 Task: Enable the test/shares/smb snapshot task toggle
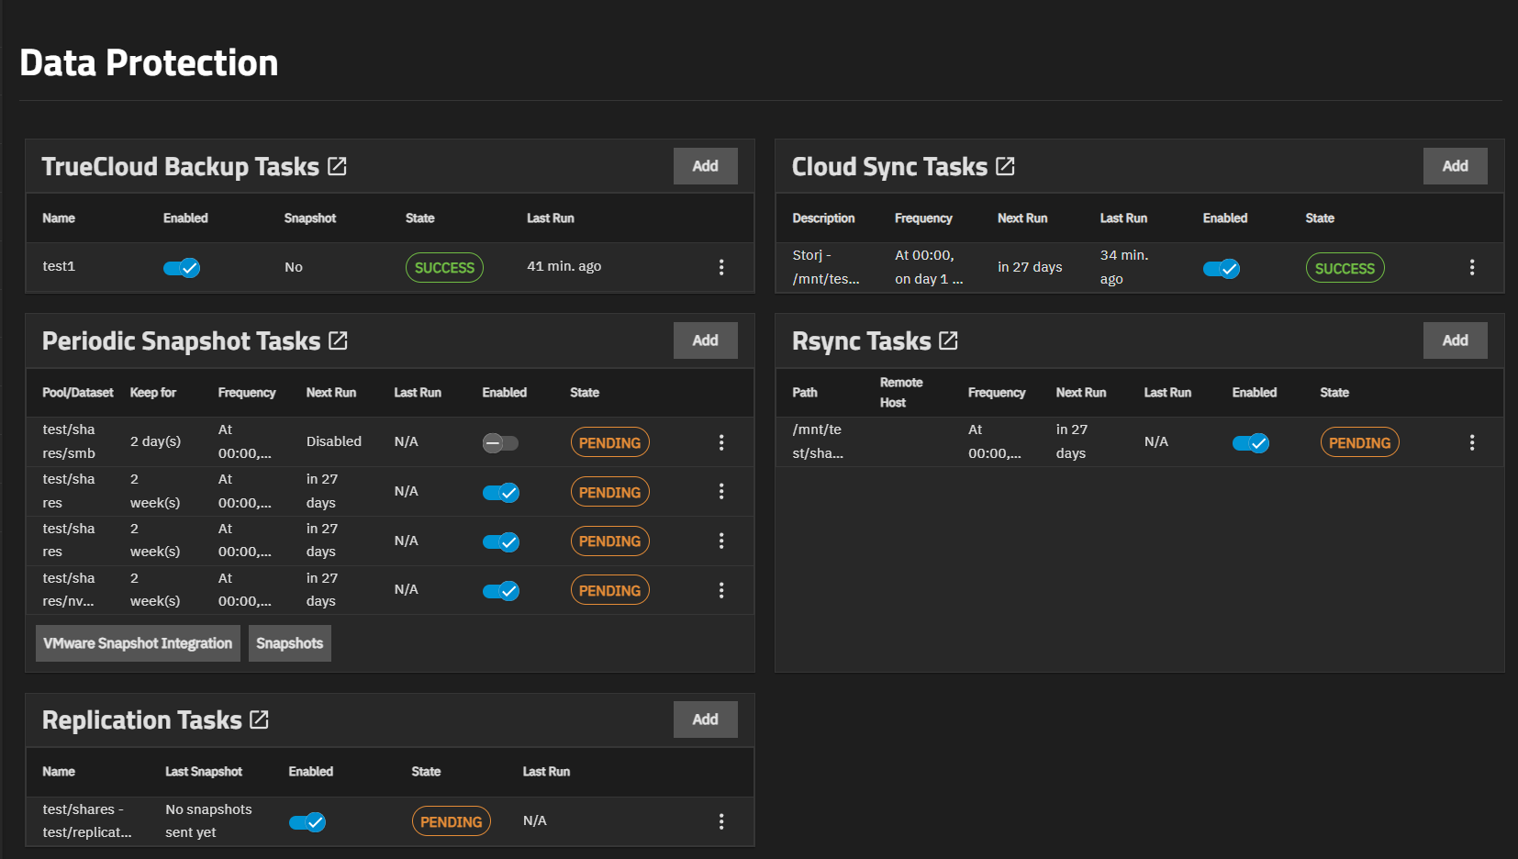[500, 443]
